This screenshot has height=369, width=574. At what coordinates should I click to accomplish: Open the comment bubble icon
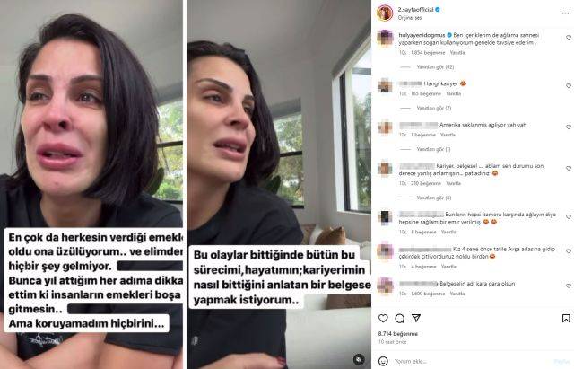pyautogui.click(x=400, y=319)
